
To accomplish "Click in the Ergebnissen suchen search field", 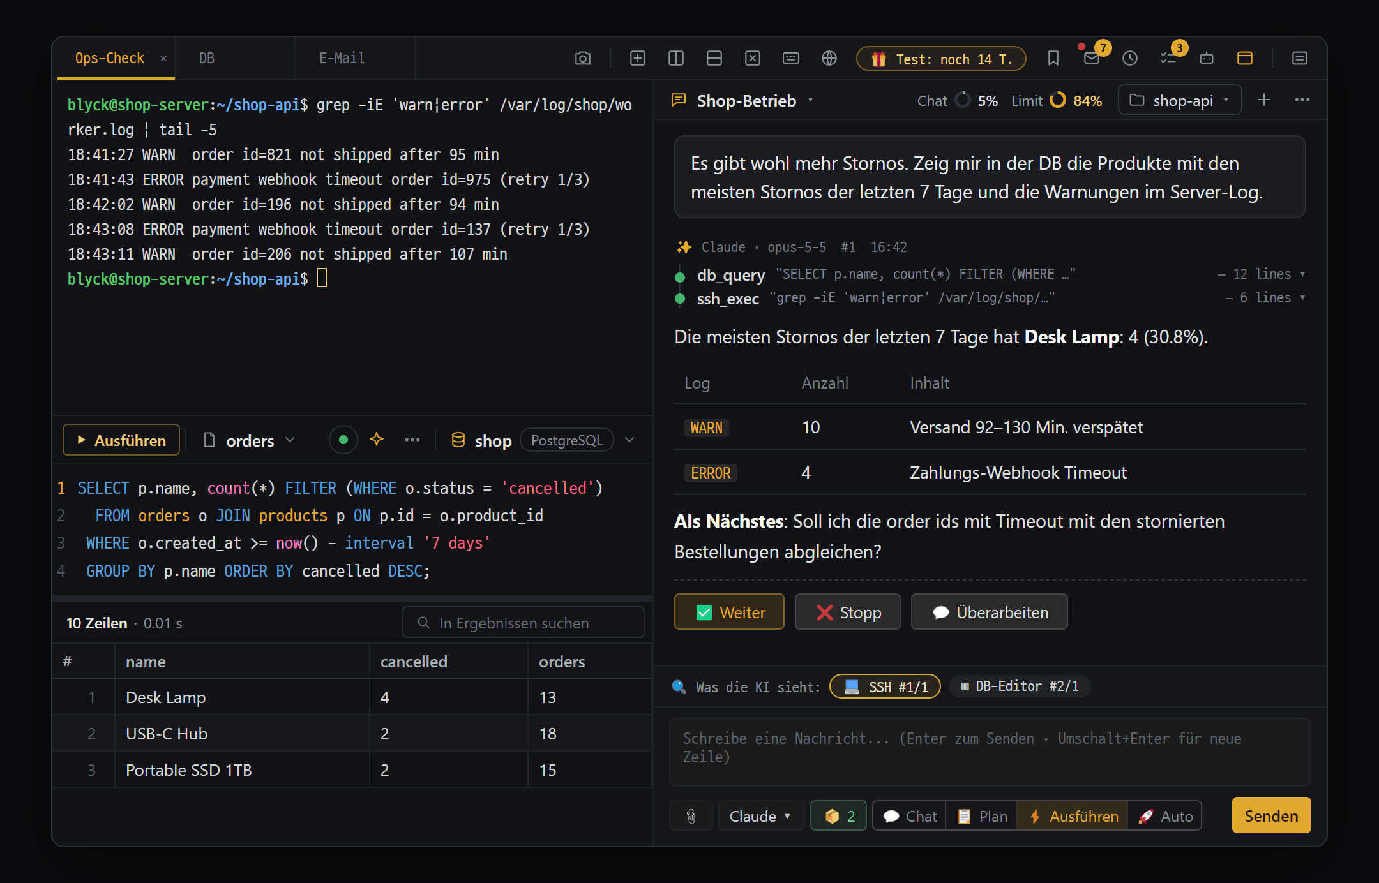I will (x=524, y=623).
